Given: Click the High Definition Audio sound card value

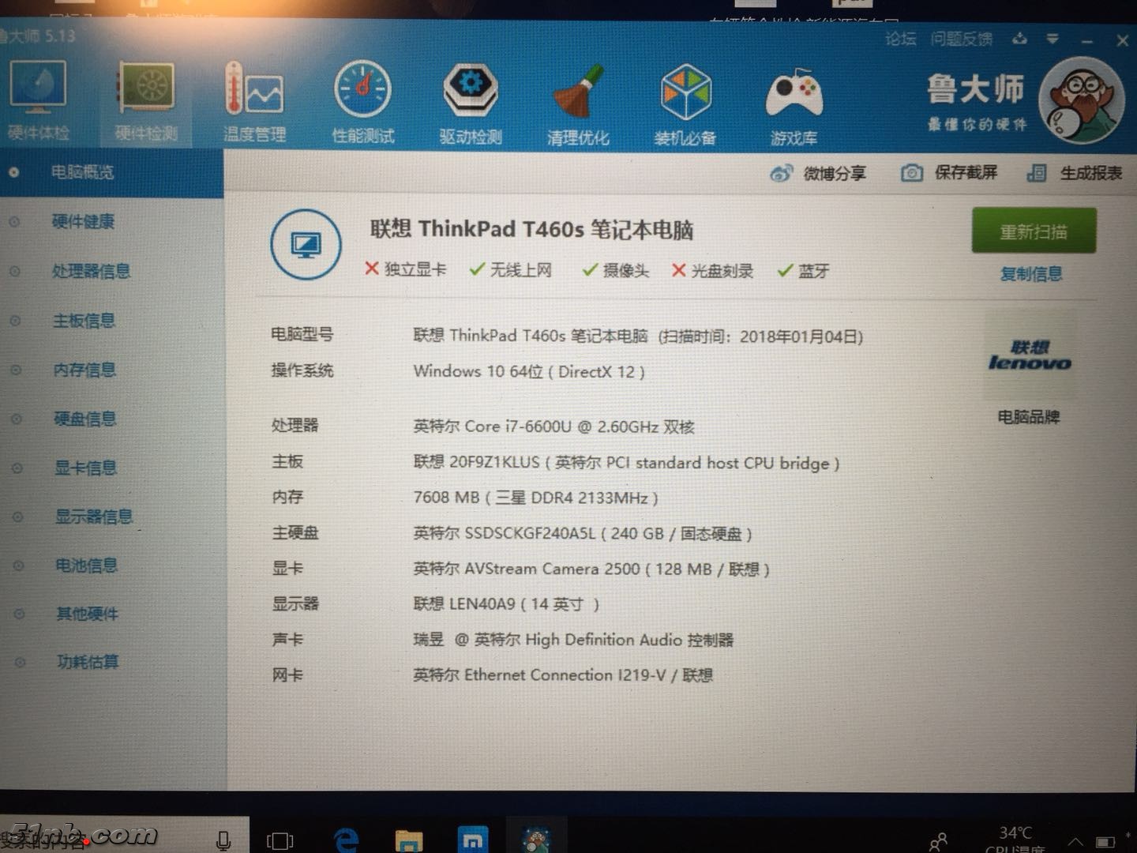Looking at the screenshot, I should [573, 640].
